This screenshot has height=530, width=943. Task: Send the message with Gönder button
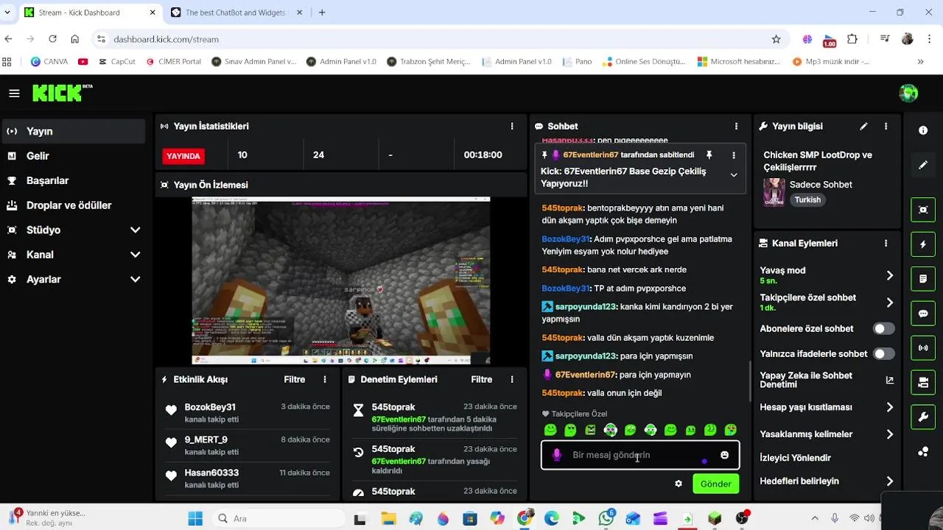click(715, 484)
